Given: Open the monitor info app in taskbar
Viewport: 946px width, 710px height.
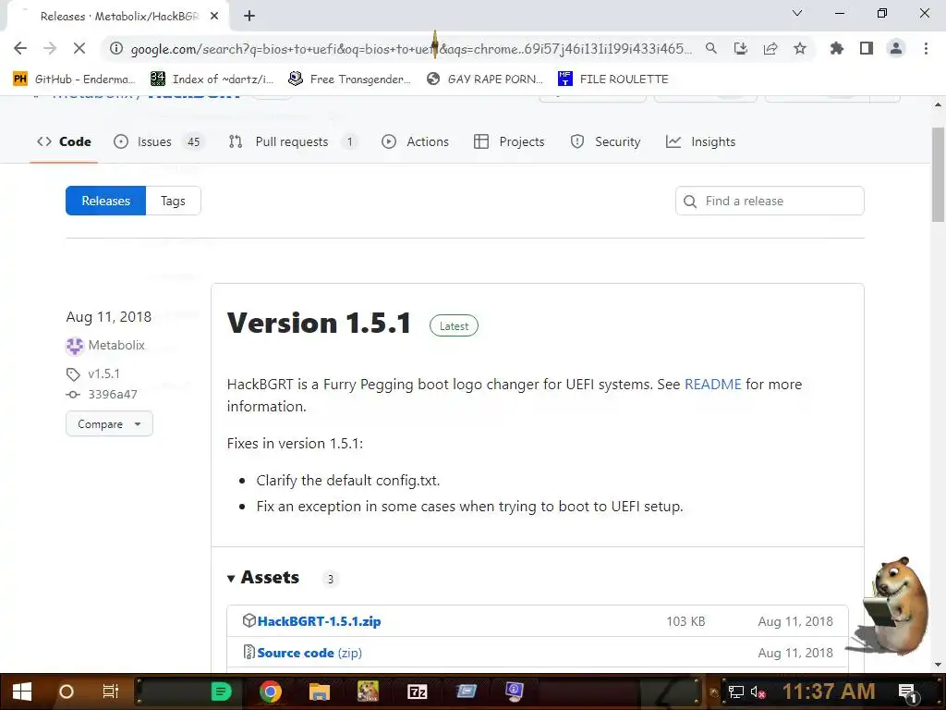Looking at the screenshot, I should 515,692.
